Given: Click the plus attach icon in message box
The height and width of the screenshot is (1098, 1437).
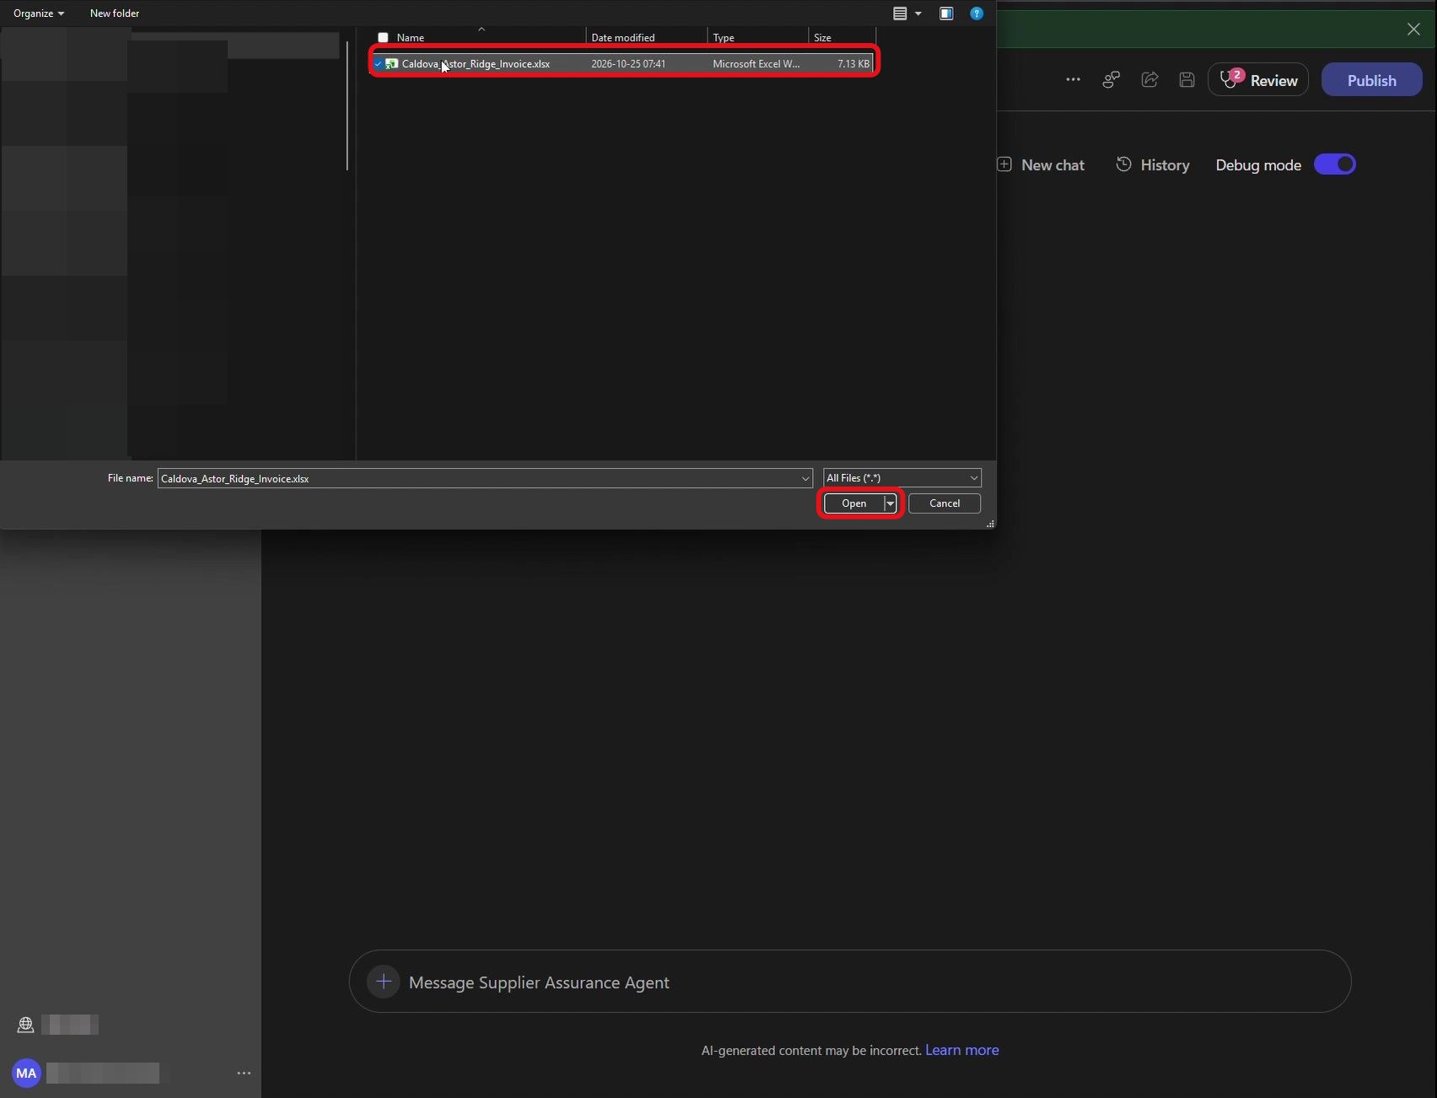Looking at the screenshot, I should 384,982.
